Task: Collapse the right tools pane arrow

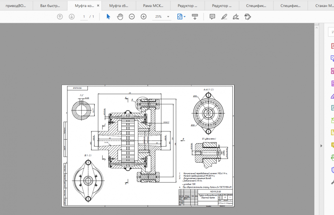Action: click(321, 146)
